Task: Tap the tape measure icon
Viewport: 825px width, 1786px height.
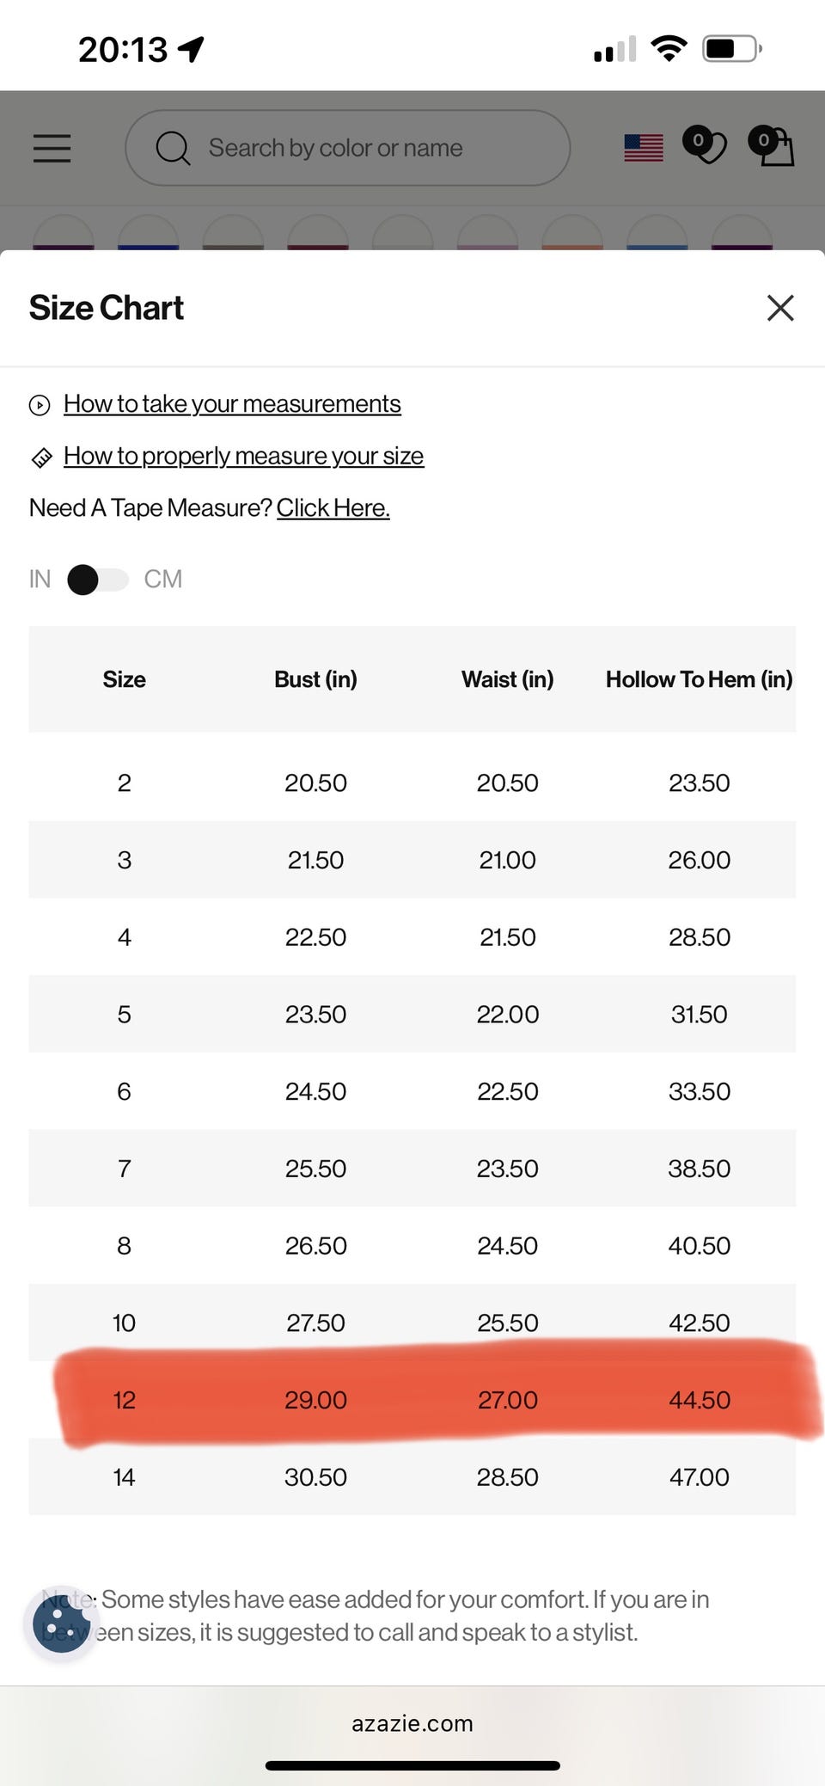Action: (x=41, y=457)
